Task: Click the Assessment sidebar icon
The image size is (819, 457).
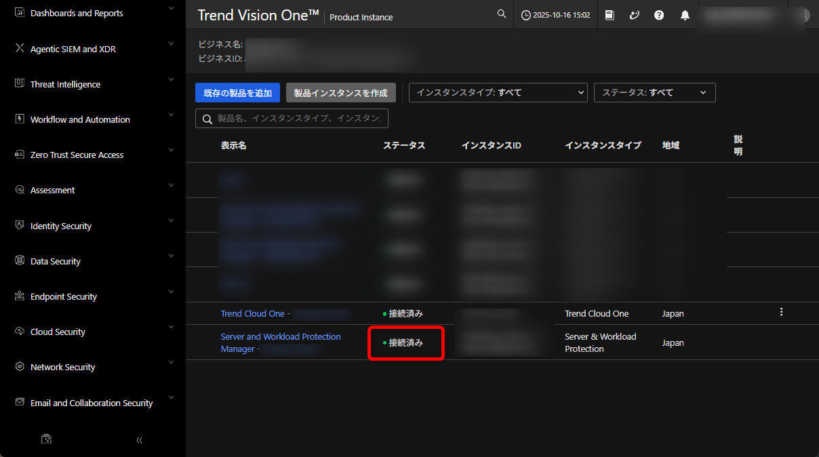Action: [x=19, y=190]
